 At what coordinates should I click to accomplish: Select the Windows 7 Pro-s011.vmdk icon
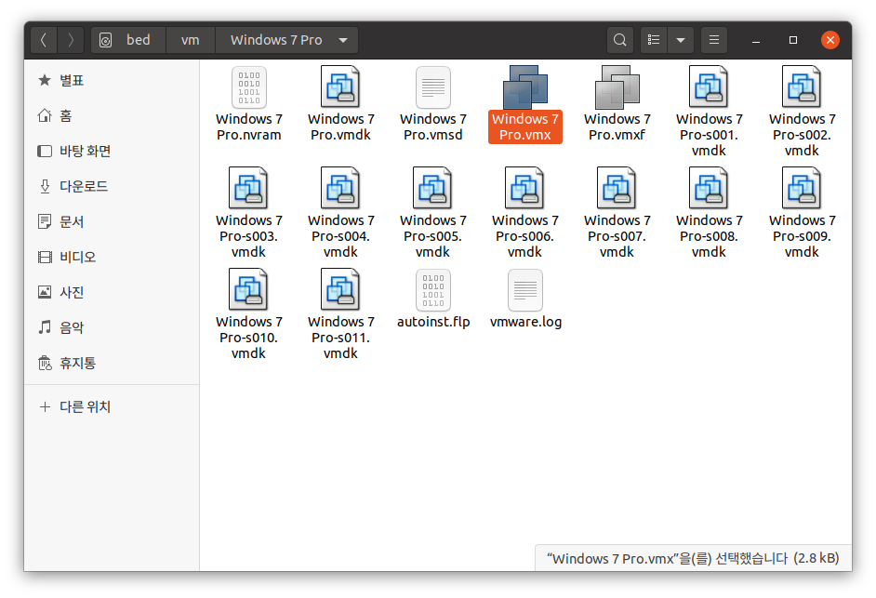coord(340,289)
